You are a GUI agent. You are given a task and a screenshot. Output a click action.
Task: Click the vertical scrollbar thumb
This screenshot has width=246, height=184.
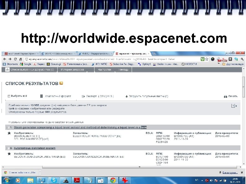pos(244,87)
